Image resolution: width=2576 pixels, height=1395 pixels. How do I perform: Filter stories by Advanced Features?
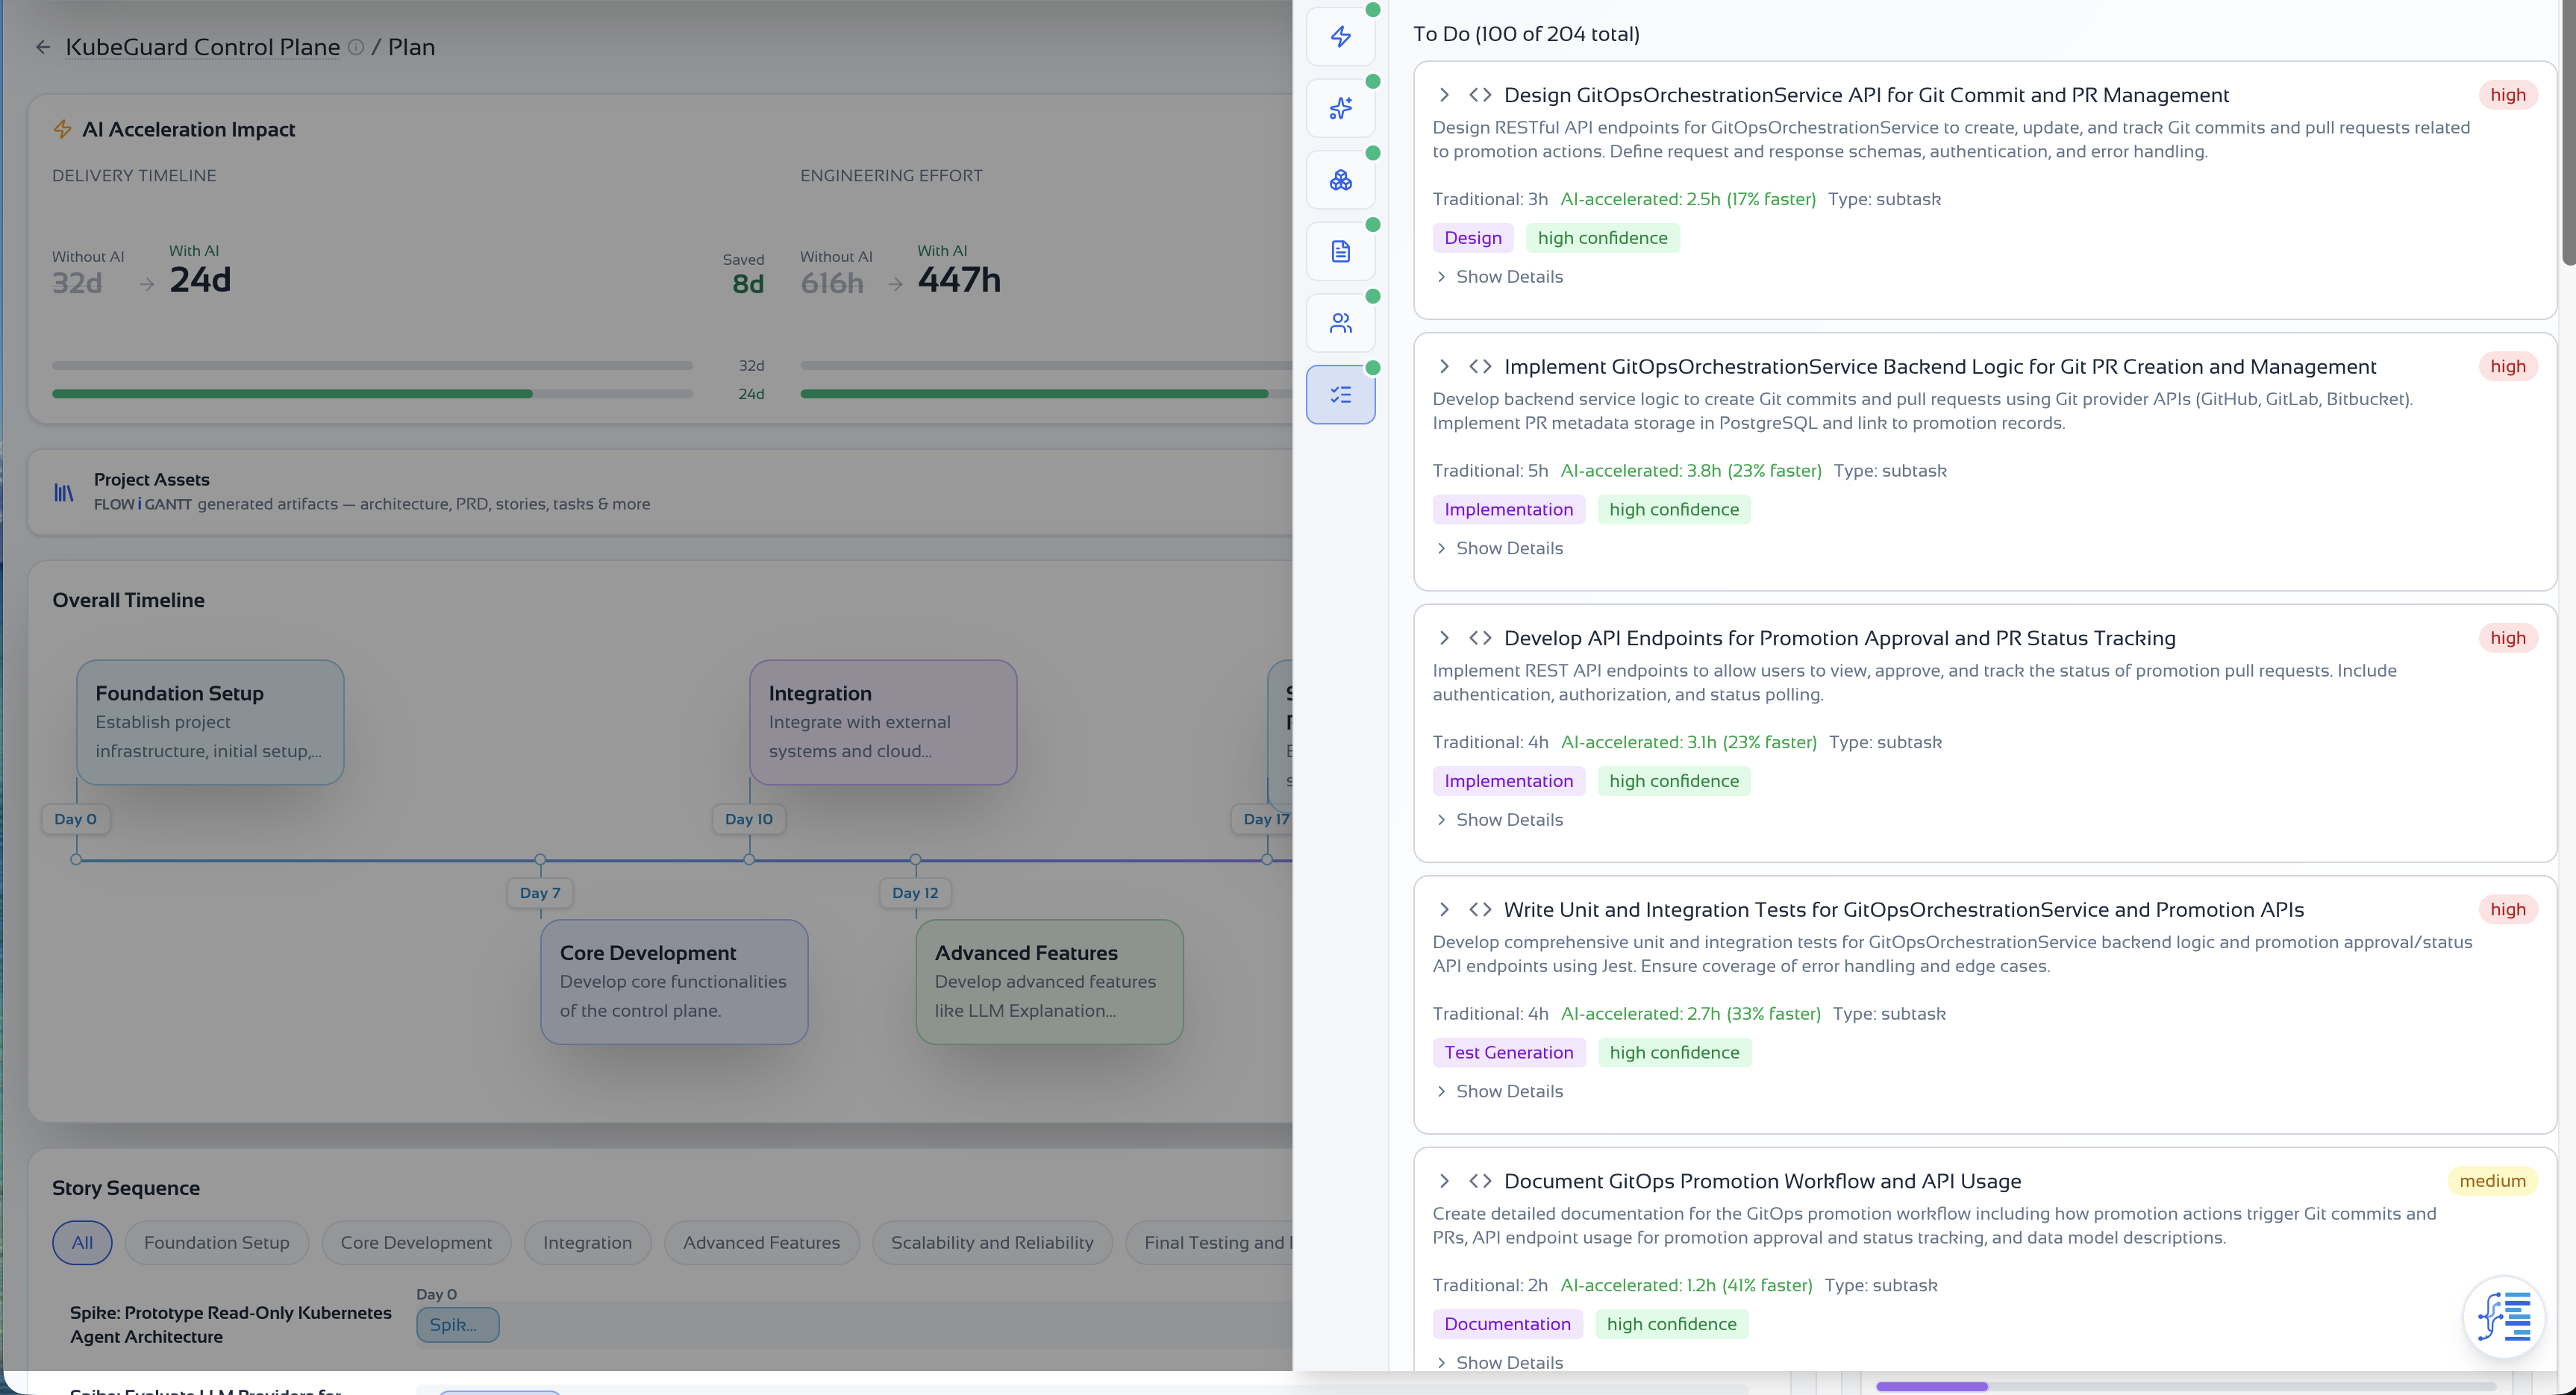tap(761, 1242)
